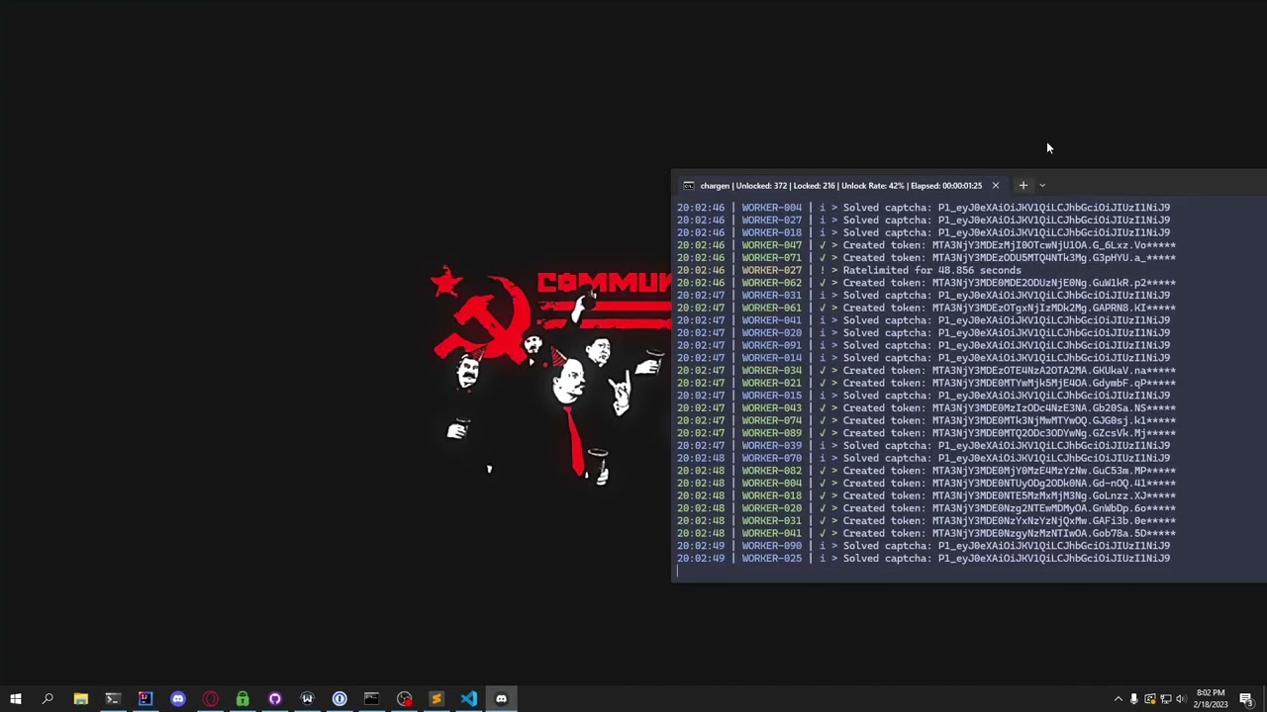Click WORKER-090 'Solved captcha' log line
Screen dimensions: 1267x712
(924, 546)
